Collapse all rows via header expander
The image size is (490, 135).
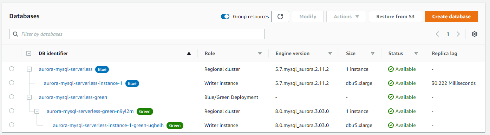[x=29, y=53]
